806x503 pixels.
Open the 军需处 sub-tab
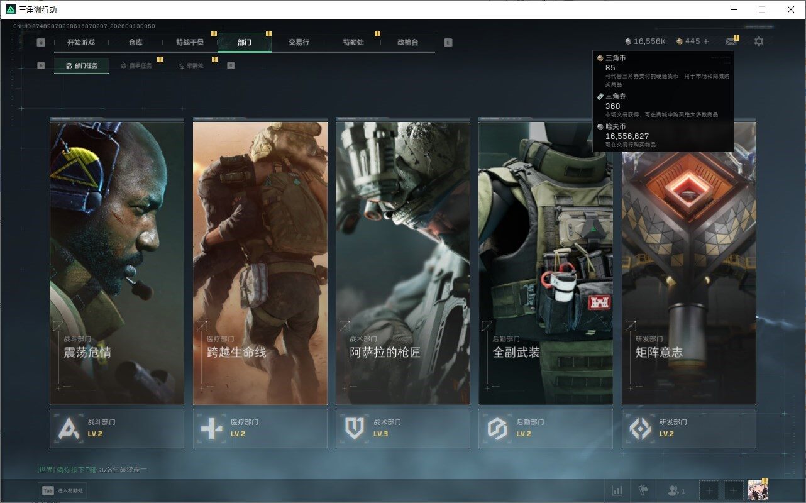pyautogui.click(x=190, y=65)
